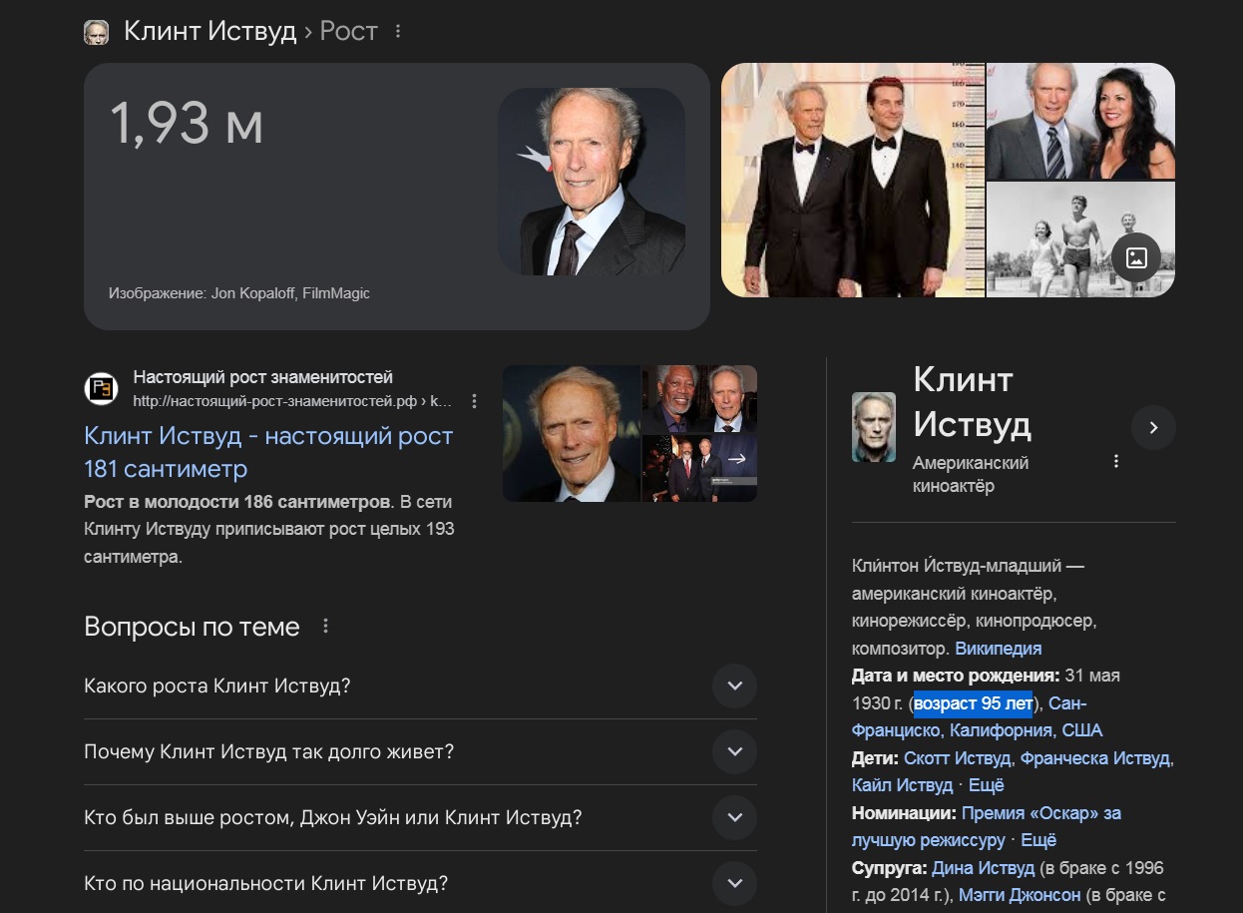Viewport: 1243px width, 913px height.
Task: Open the Википедия link
Action: [x=998, y=649]
